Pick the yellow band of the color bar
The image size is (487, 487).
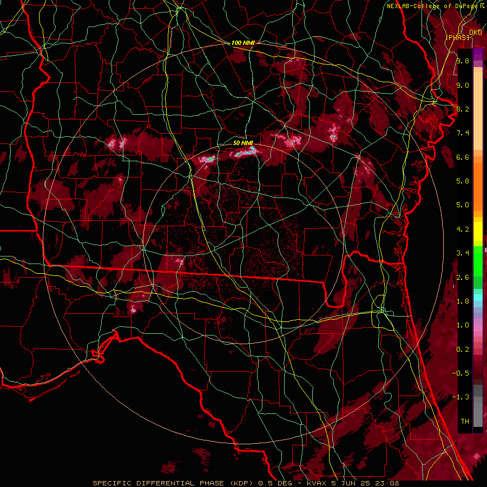pyautogui.click(x=478, y=232)
